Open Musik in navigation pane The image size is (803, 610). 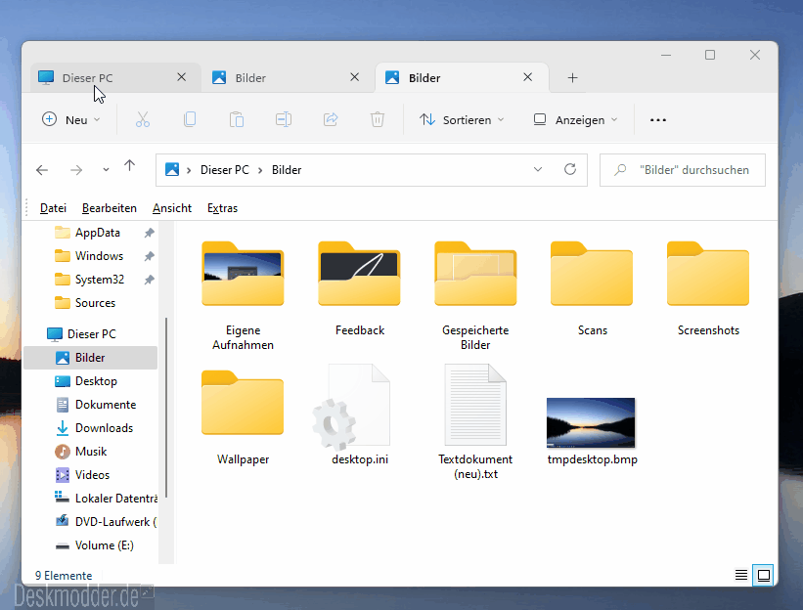click(91, 452)
